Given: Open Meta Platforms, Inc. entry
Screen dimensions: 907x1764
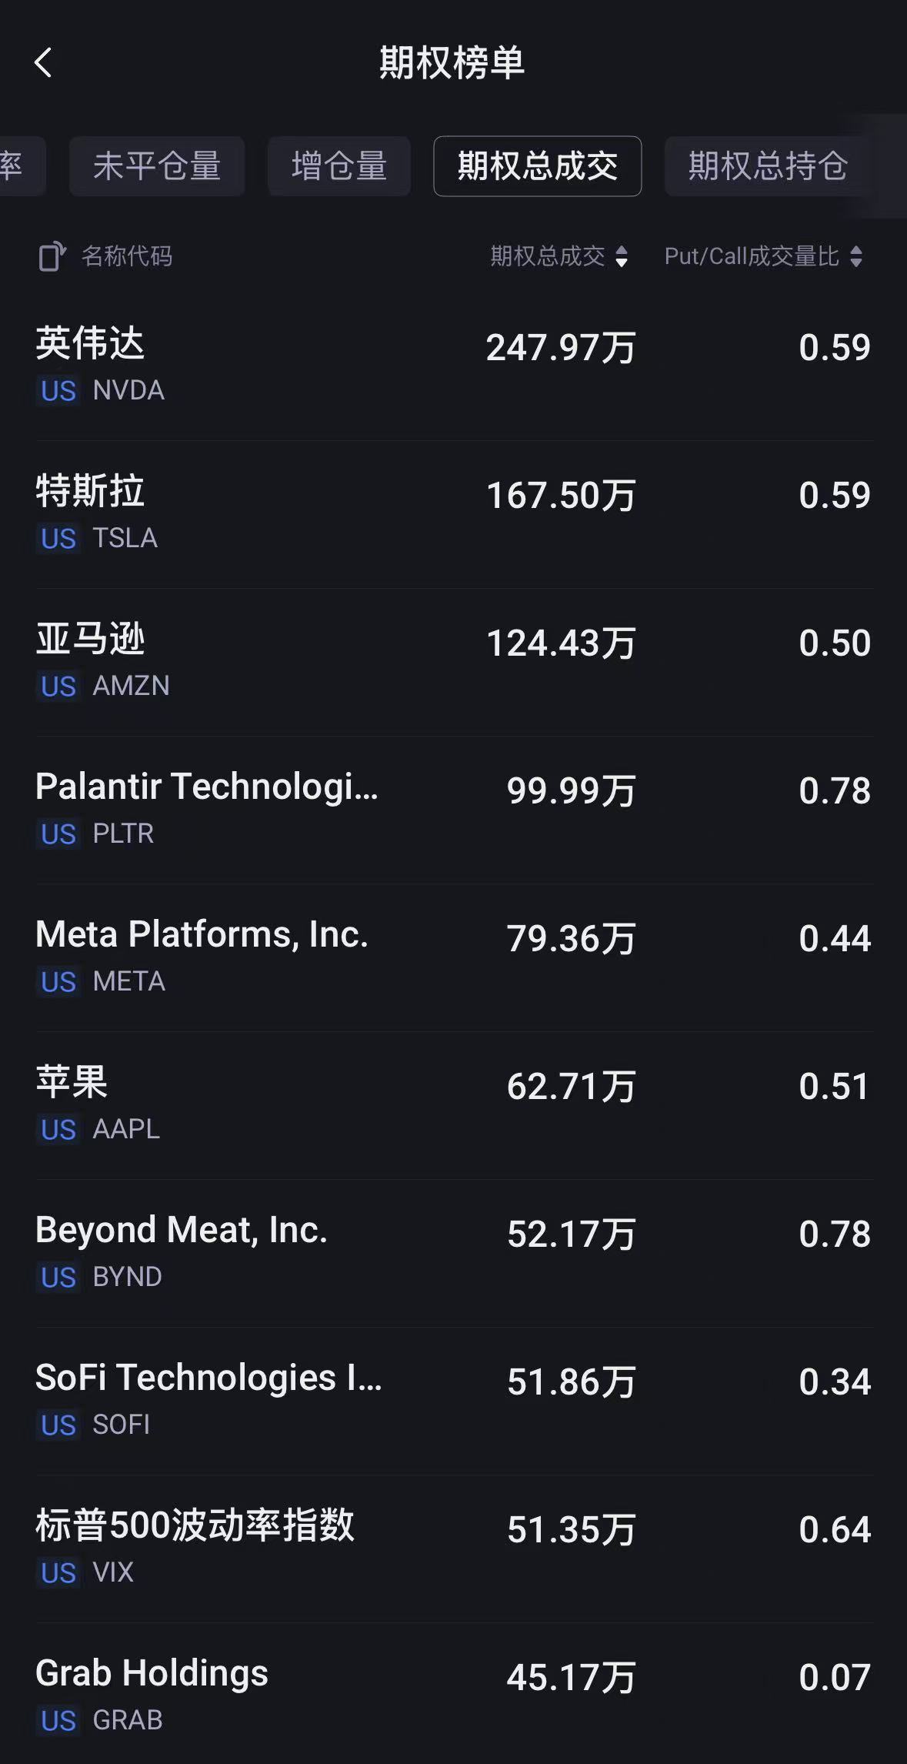Looking at the screenshot, I should click(453, 956).
